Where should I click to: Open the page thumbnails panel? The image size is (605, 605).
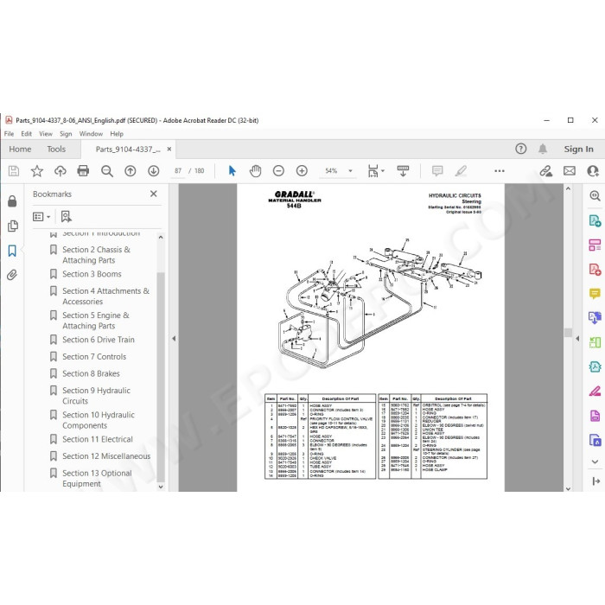tap(12, 226)
